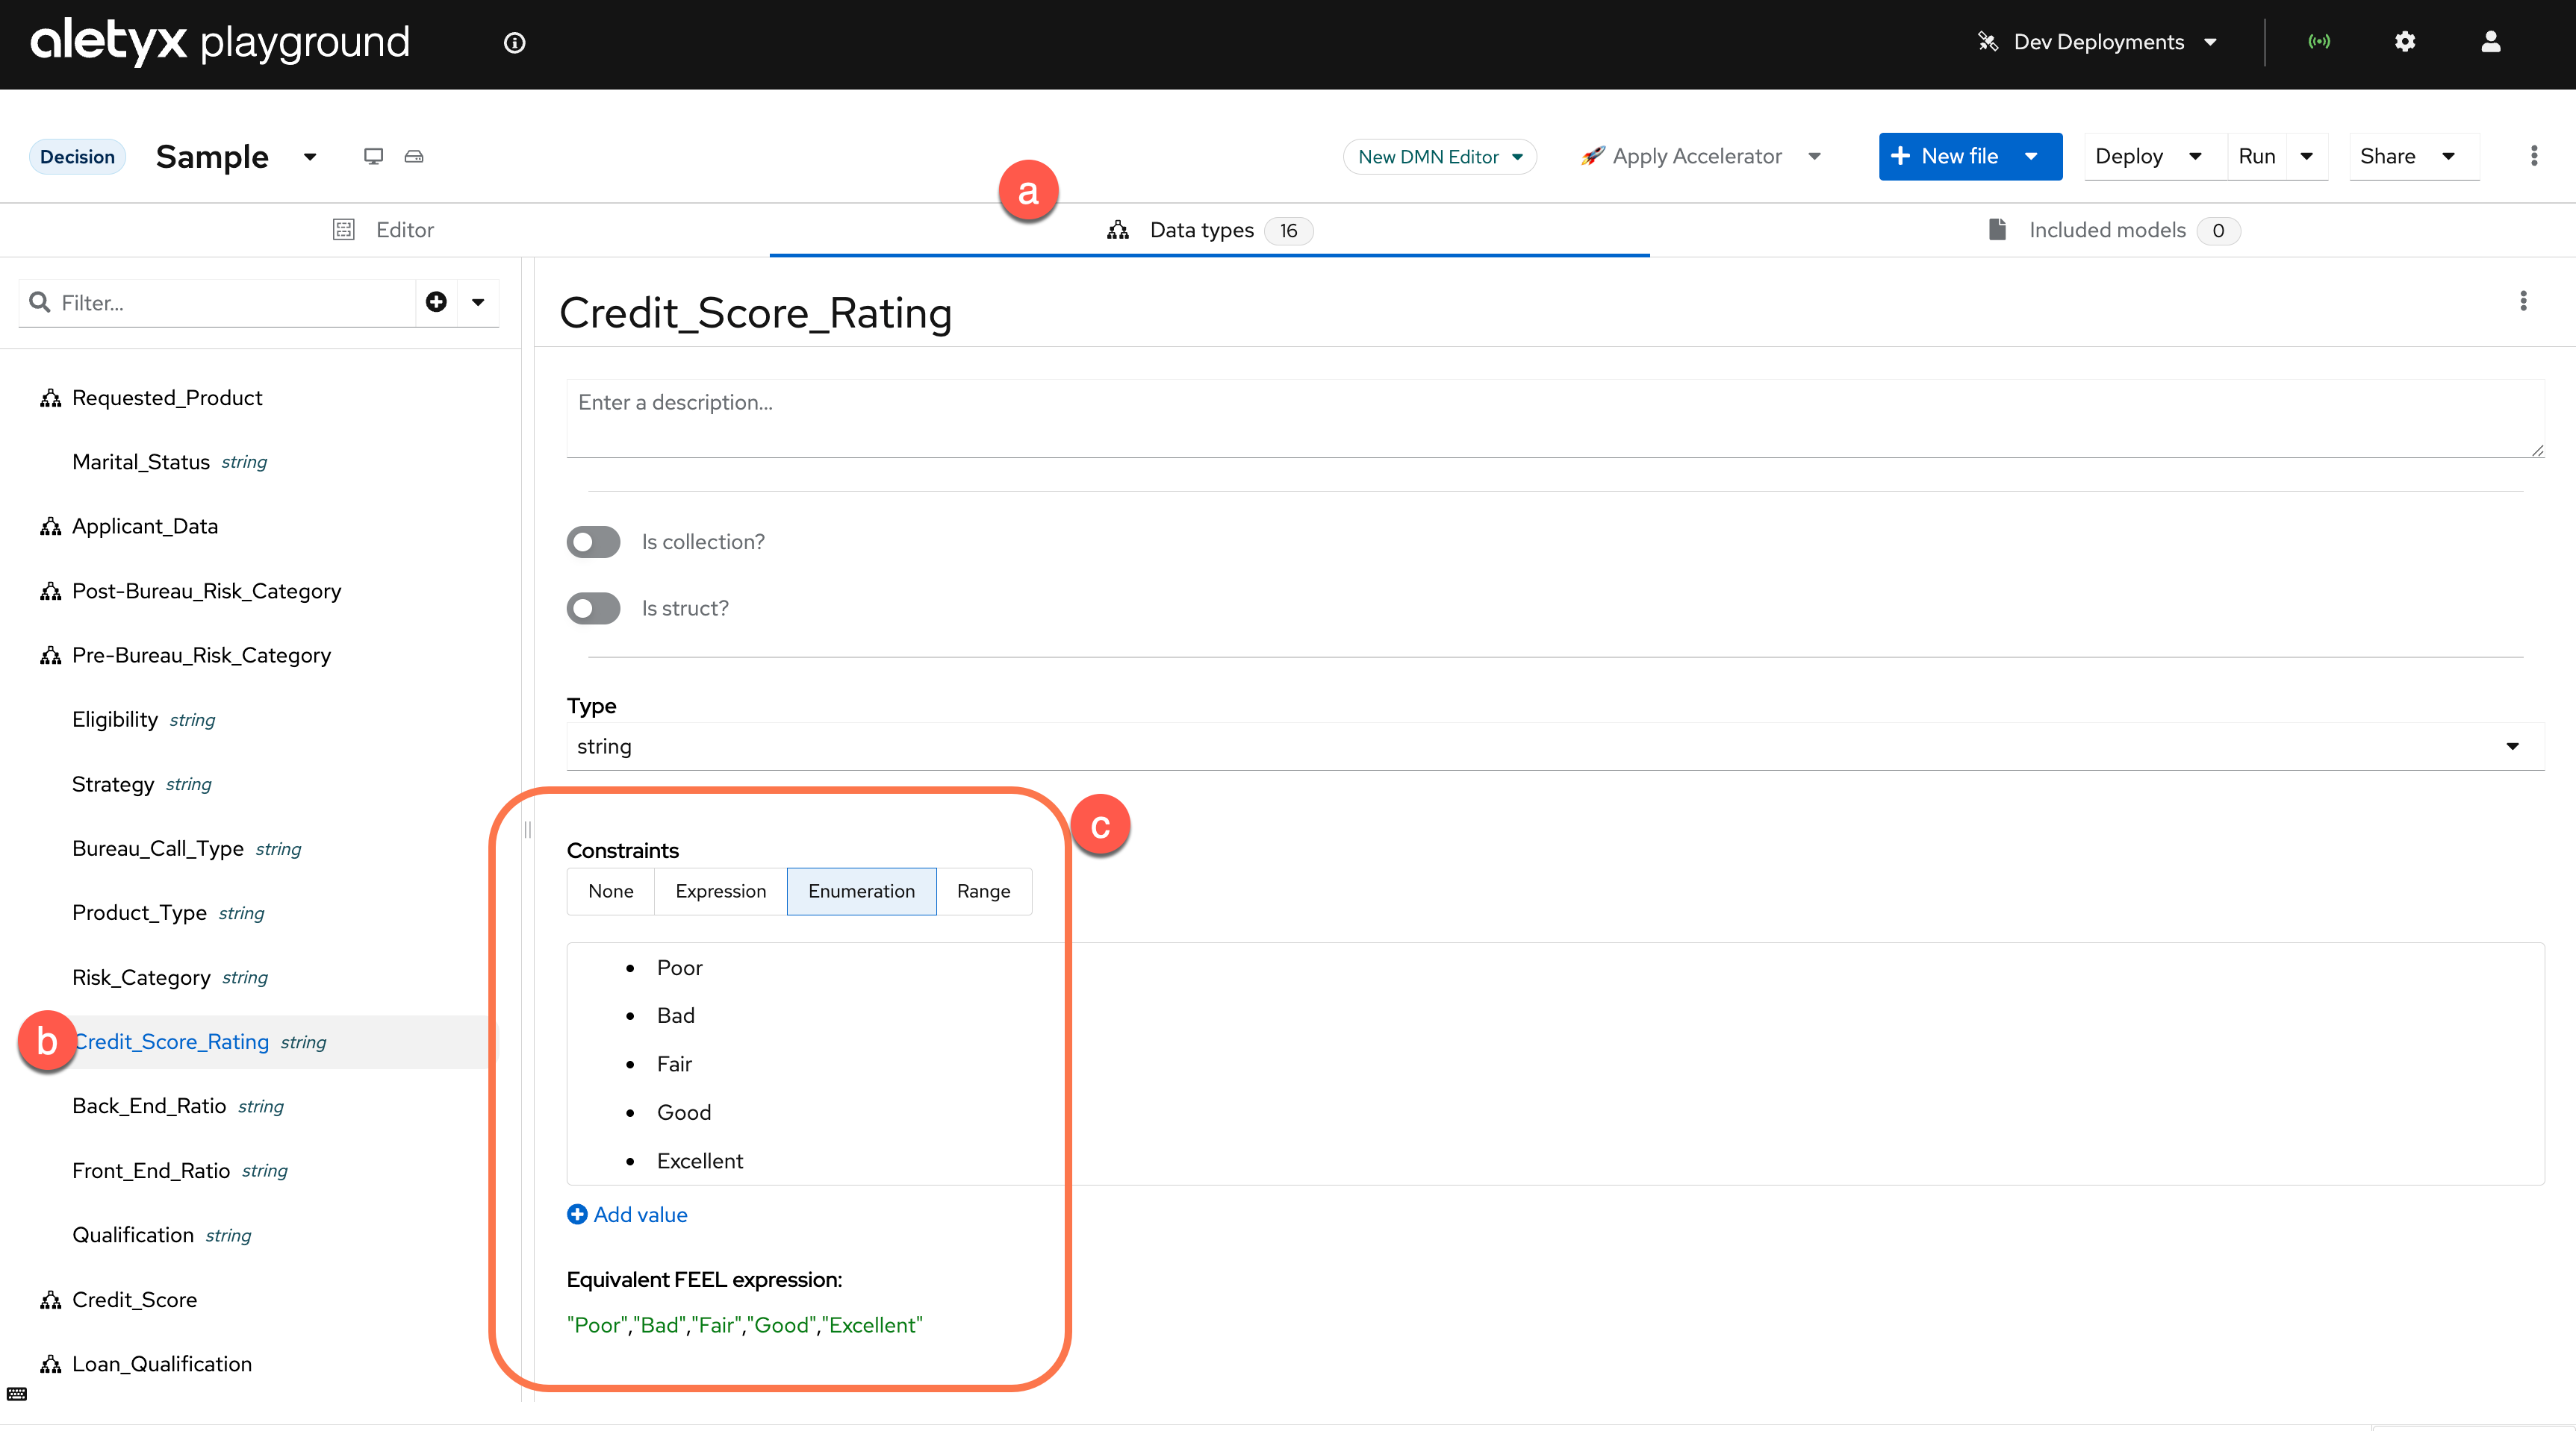Click the drive storage icon beside Sample
This screenshot has width=2576, height=1431.
click(414, 156)
